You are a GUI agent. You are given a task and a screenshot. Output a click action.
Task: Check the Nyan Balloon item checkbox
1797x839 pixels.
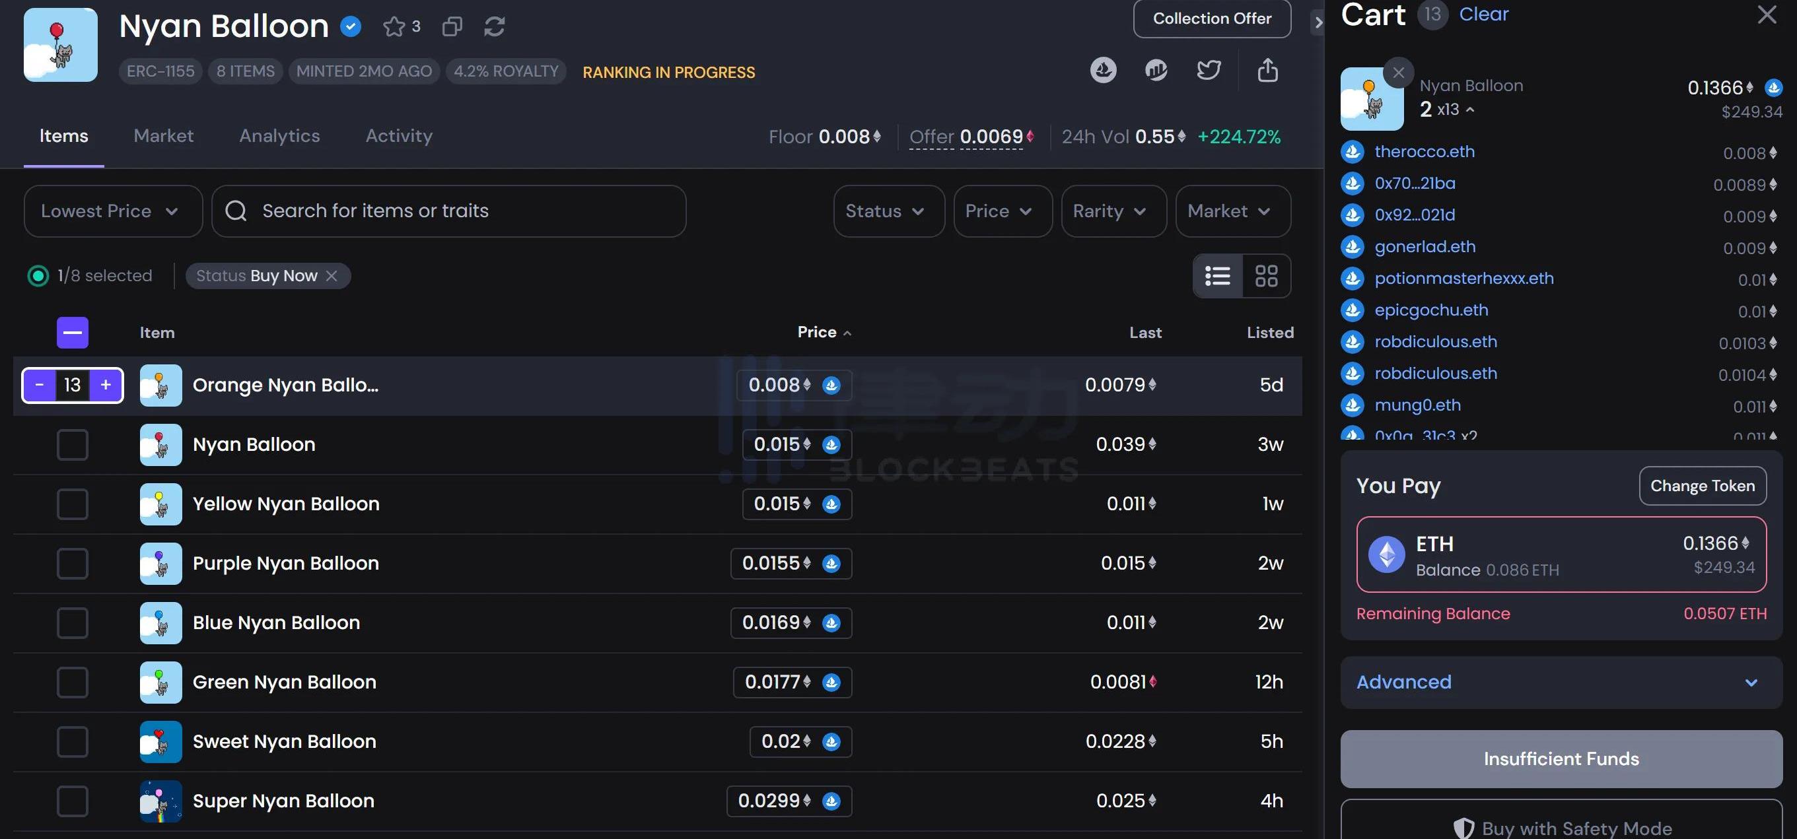coord(73,444)
